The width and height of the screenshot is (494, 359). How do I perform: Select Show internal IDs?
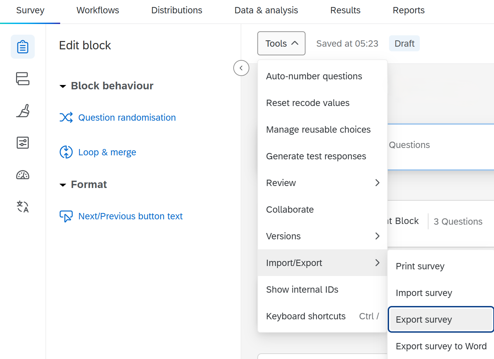[x=323, y=289]
